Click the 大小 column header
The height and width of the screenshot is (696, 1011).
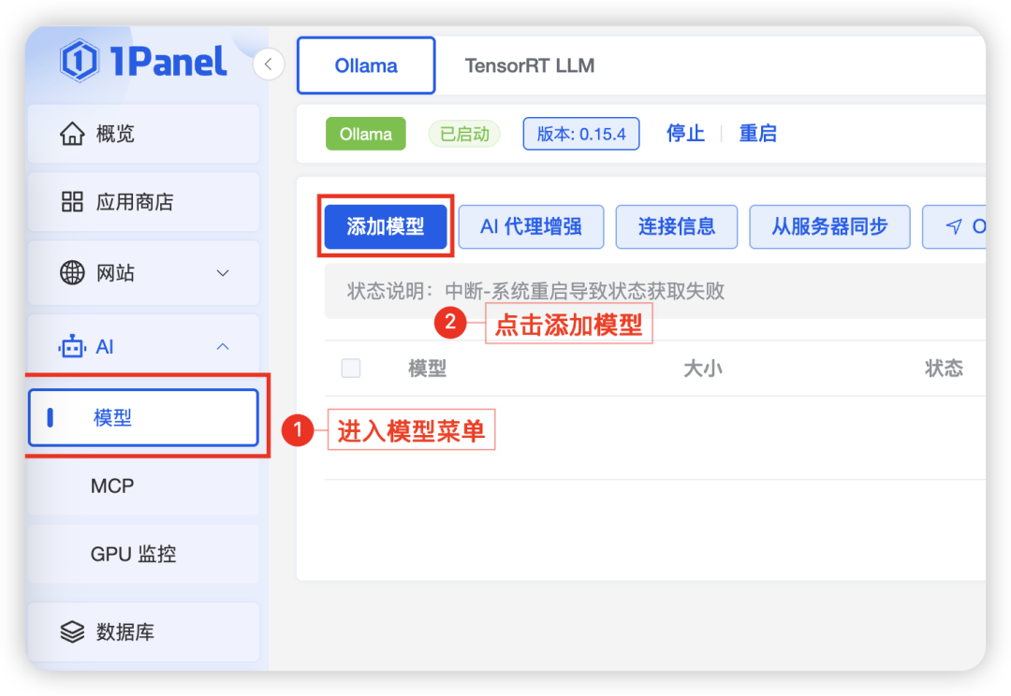[x=703, y=369]
